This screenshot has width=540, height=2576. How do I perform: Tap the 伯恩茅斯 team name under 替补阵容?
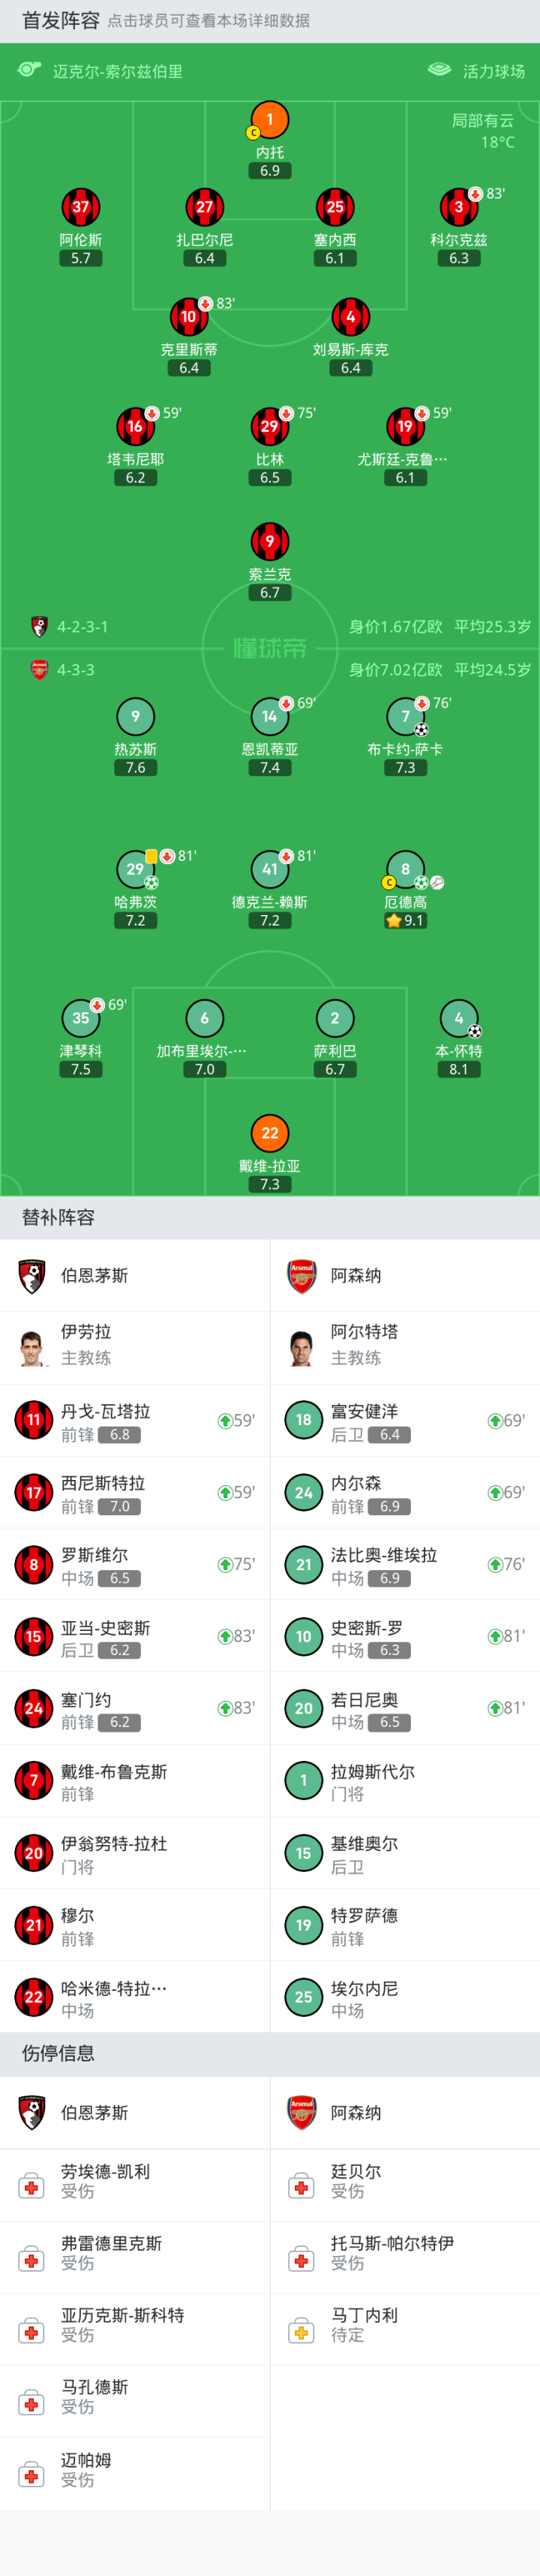pyautogui.click(x=94, y=1275)
